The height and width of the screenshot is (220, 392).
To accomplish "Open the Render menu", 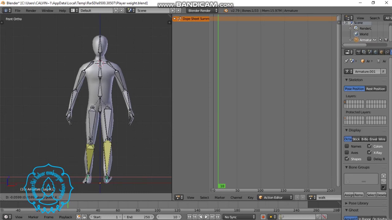I will click(31, 10).
